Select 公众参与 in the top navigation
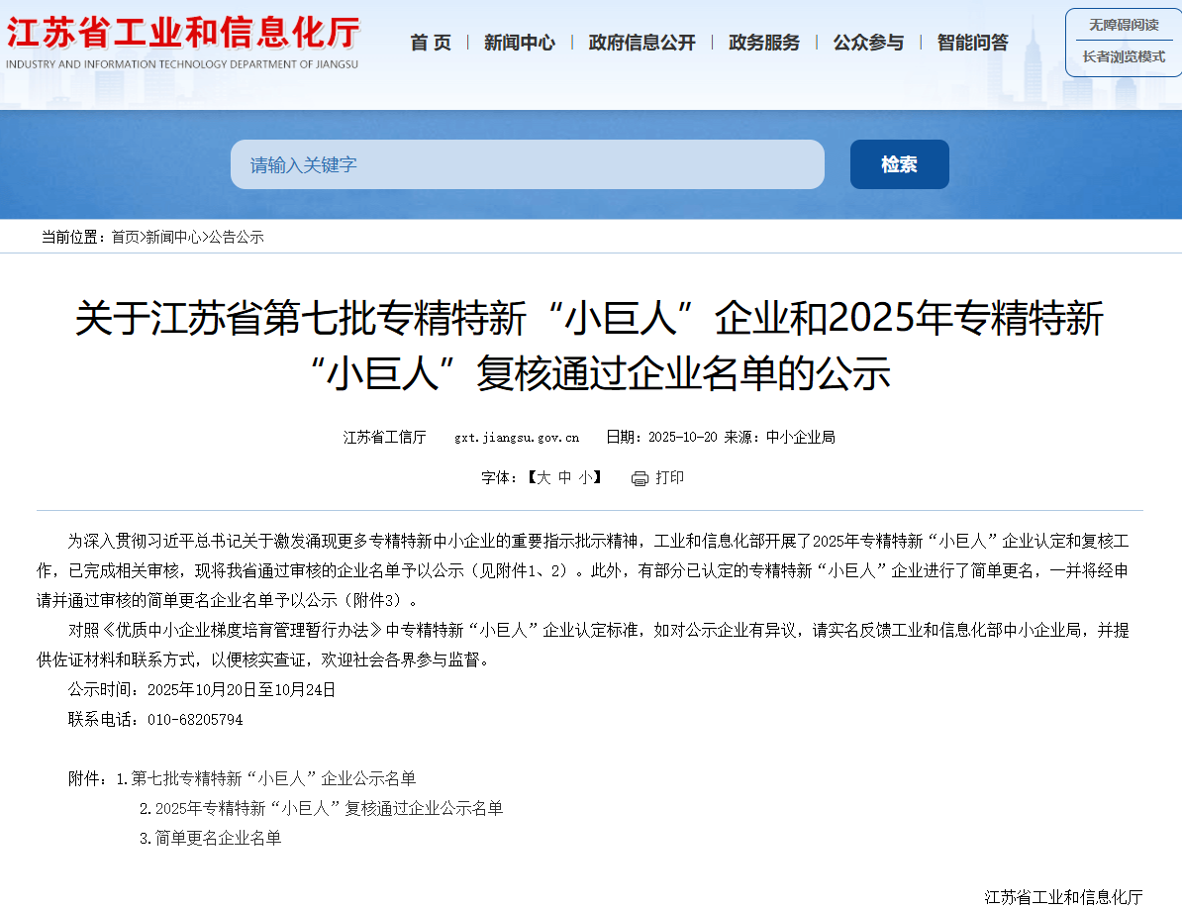Image resolution: width=1182 pixels, height=912 pixels. pyautogui.click(x=867, y=43)
